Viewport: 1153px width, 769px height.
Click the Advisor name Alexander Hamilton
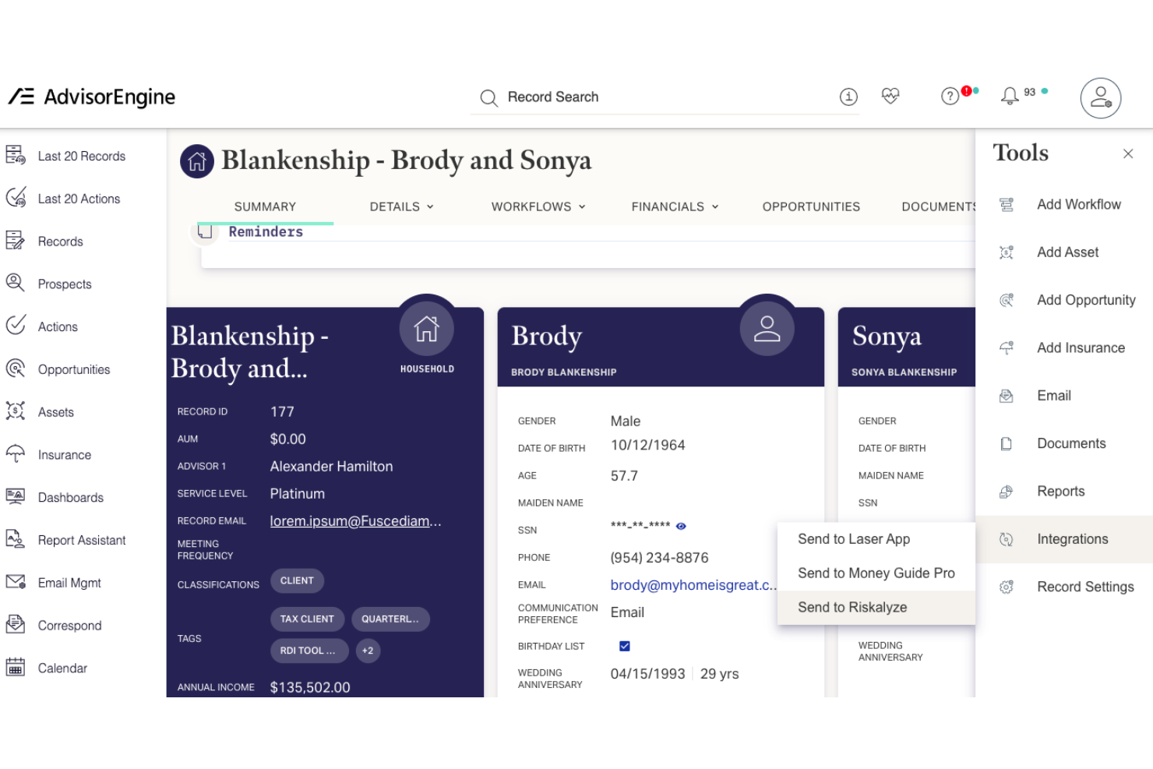[x=332, y=467]
